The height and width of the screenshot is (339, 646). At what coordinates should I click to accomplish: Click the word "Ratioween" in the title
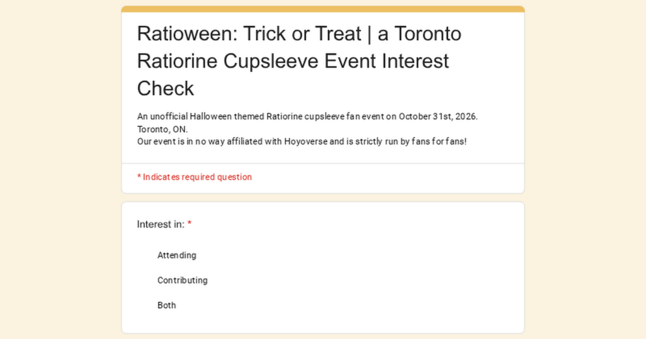point(187,34)
